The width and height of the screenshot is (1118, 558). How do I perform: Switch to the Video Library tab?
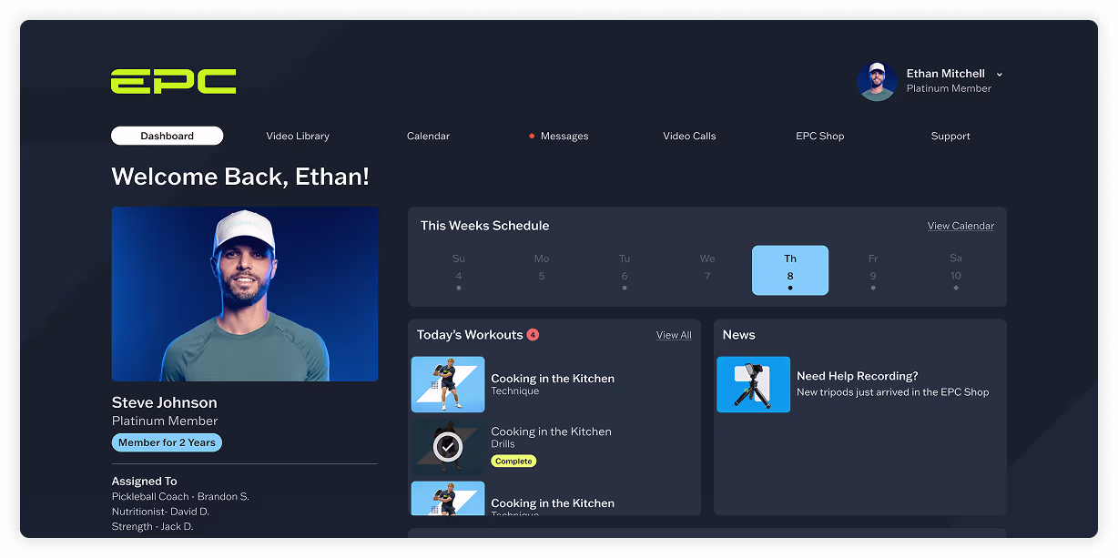tap(298, 136)
